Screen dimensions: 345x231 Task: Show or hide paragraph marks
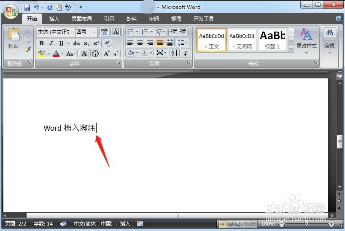point(186,53)
